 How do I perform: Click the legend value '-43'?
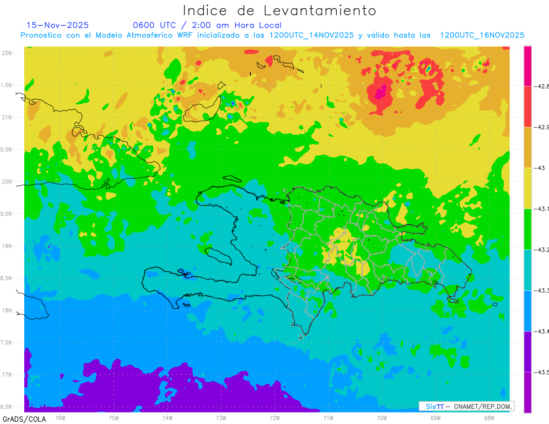click(x=539, y=168)
